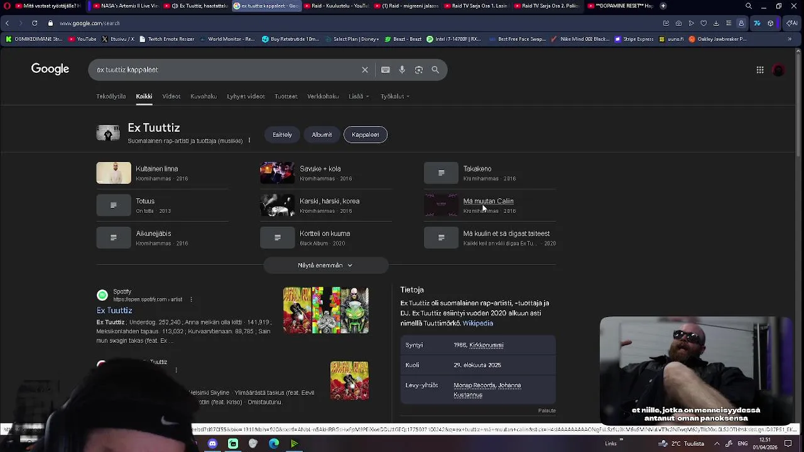Open the Kirkkonummi birthplace link
The image size is (804, 452).
[486, 345]
